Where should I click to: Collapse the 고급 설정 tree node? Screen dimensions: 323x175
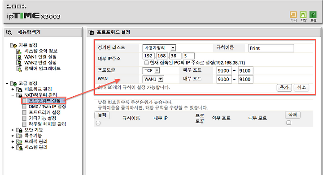[x=7, y=84]
